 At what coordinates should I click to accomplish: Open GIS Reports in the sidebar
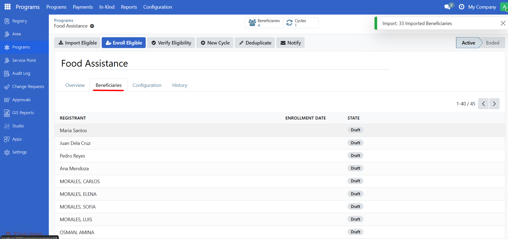(23, 113)
